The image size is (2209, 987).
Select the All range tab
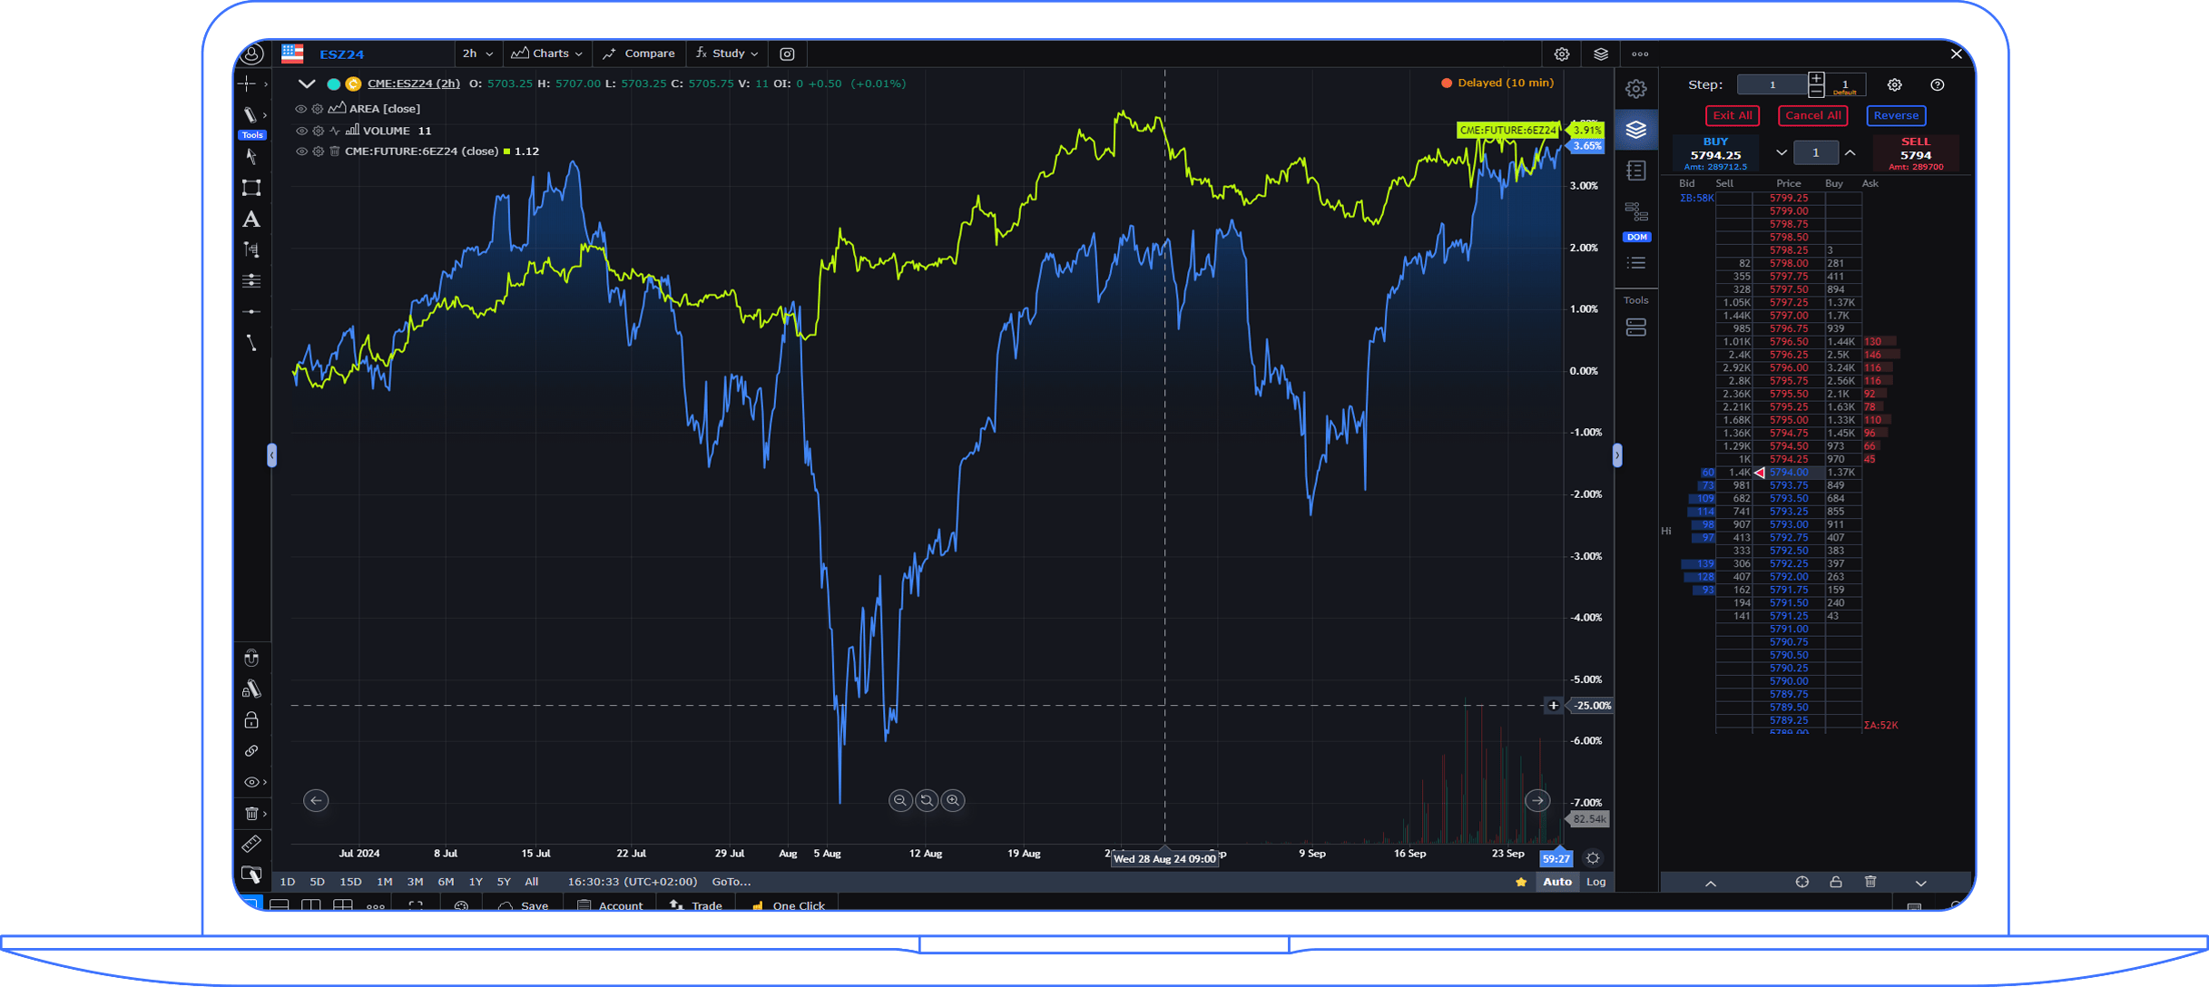coord(532,882)
